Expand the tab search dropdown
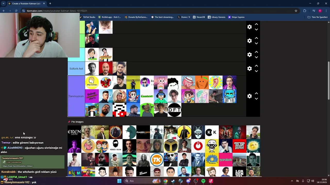This screenshot has width=330, height=185. (3, 4)
